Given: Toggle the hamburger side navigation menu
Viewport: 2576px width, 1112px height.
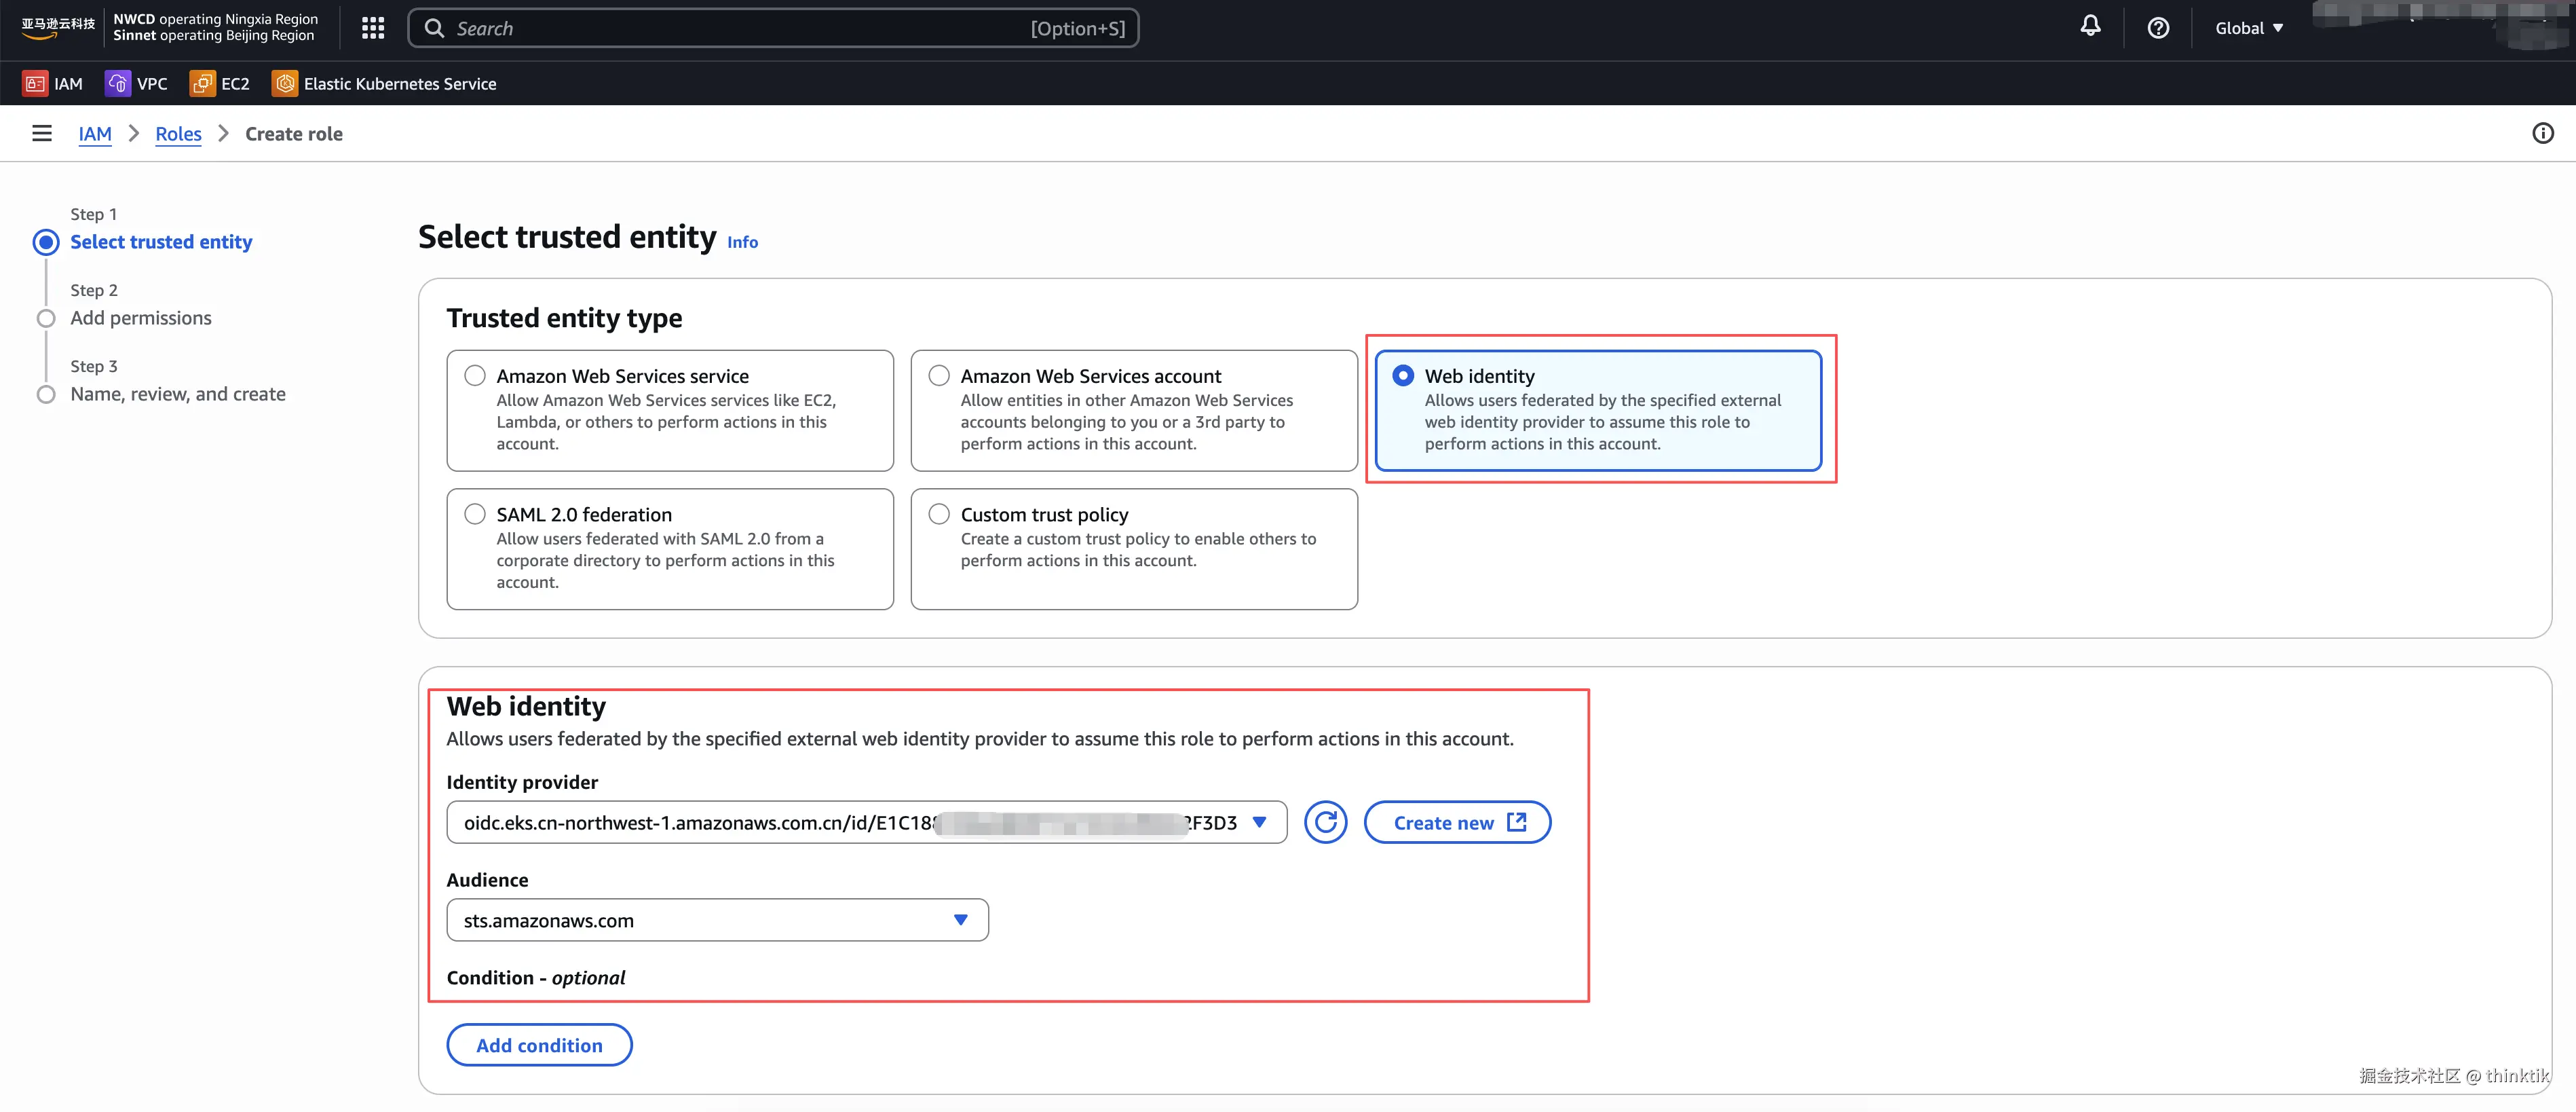Looking at the screenshot, I should tap(41, 133).
